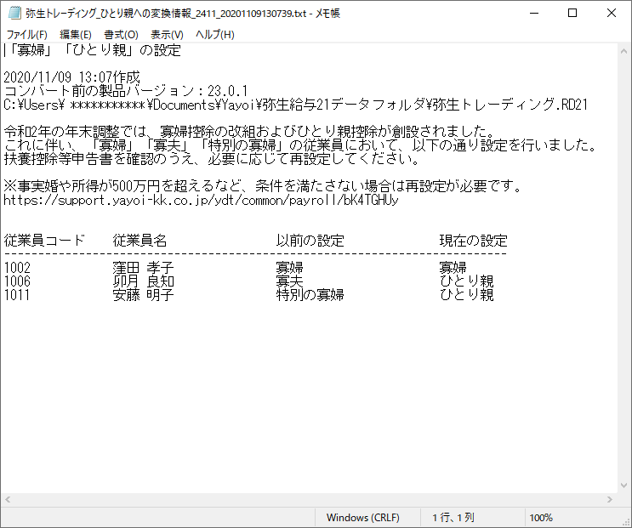Click previous setting 寡婦 in 1002 row
Image resolution: width=632 pixels, height=528 pixels.
point(289,268)
